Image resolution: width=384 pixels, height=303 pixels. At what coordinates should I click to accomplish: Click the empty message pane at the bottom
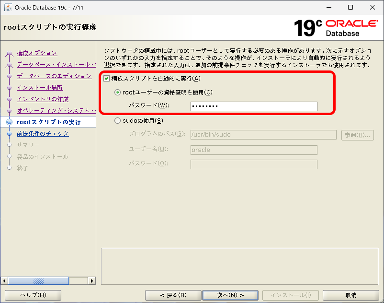pyautogui.click(x=239, y=267)
